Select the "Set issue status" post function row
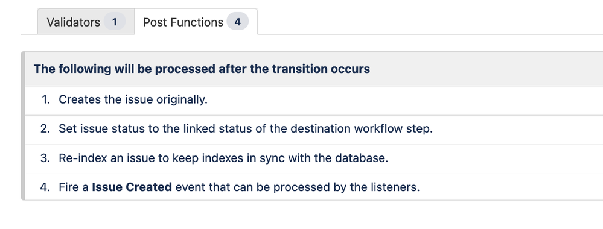The height and width of the screenshot is (229, 603). 314,129
